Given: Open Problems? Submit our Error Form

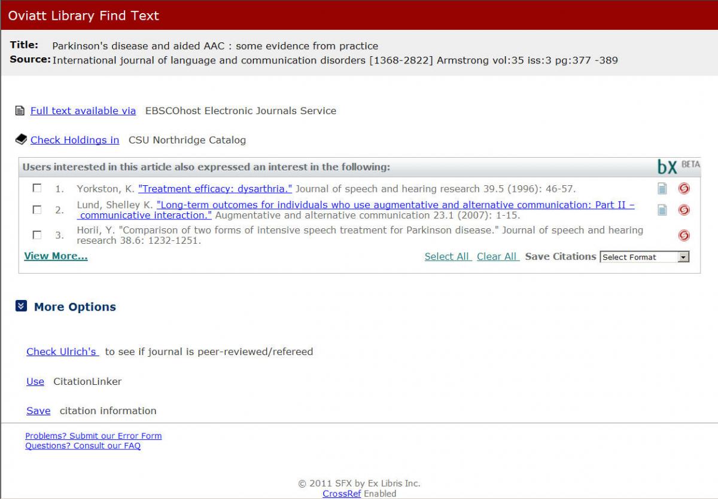Looking at the screenshot, I should 93,436.
